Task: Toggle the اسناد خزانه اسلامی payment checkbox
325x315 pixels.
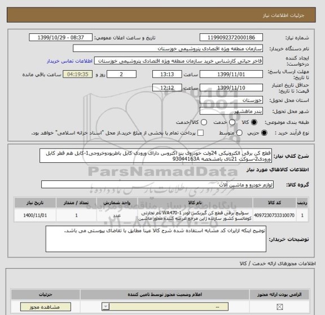Action: pyautogui.click(x=200, y=133)
